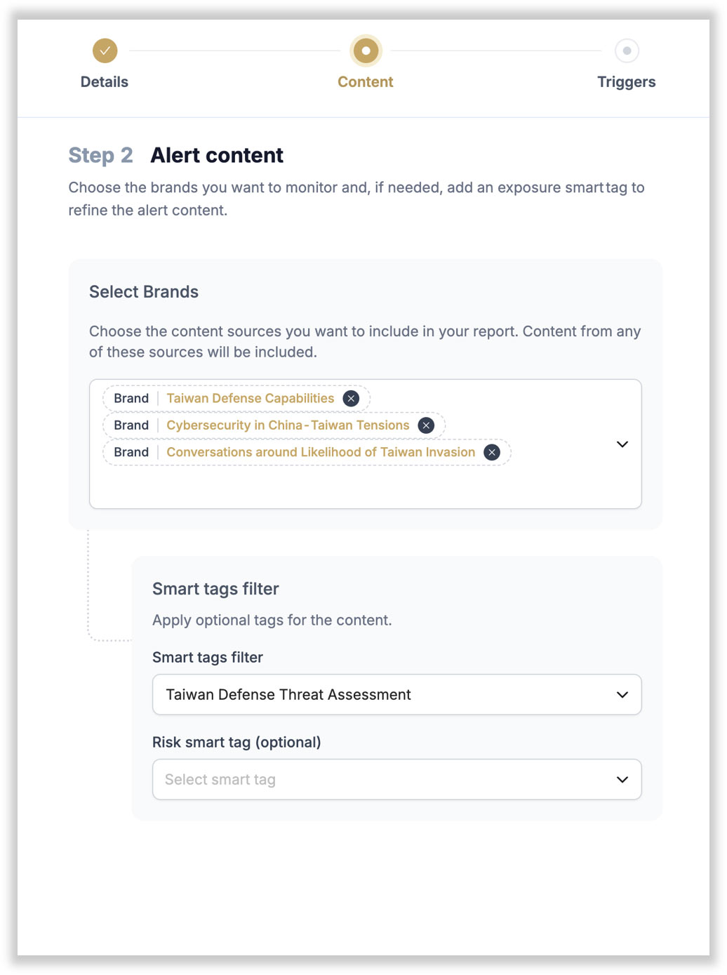The width and height of the screenshot is (727, 975).
Task: Click the chevron on the Risk smart tag field
Action: click(x=622, y=779)
